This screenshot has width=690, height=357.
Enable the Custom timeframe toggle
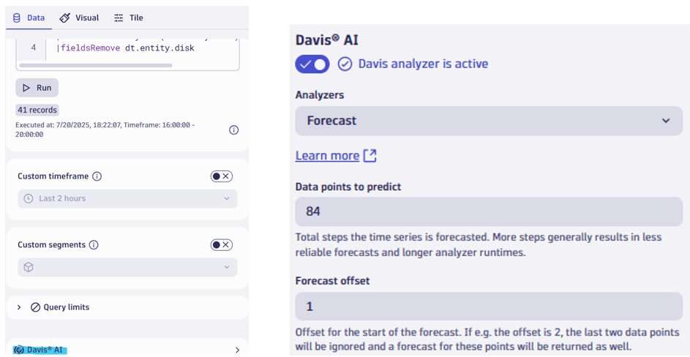pyautogui.click(x=221, y=176)
